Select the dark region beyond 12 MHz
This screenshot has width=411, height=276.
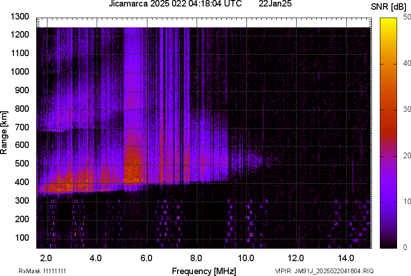[x=325, y=116]
